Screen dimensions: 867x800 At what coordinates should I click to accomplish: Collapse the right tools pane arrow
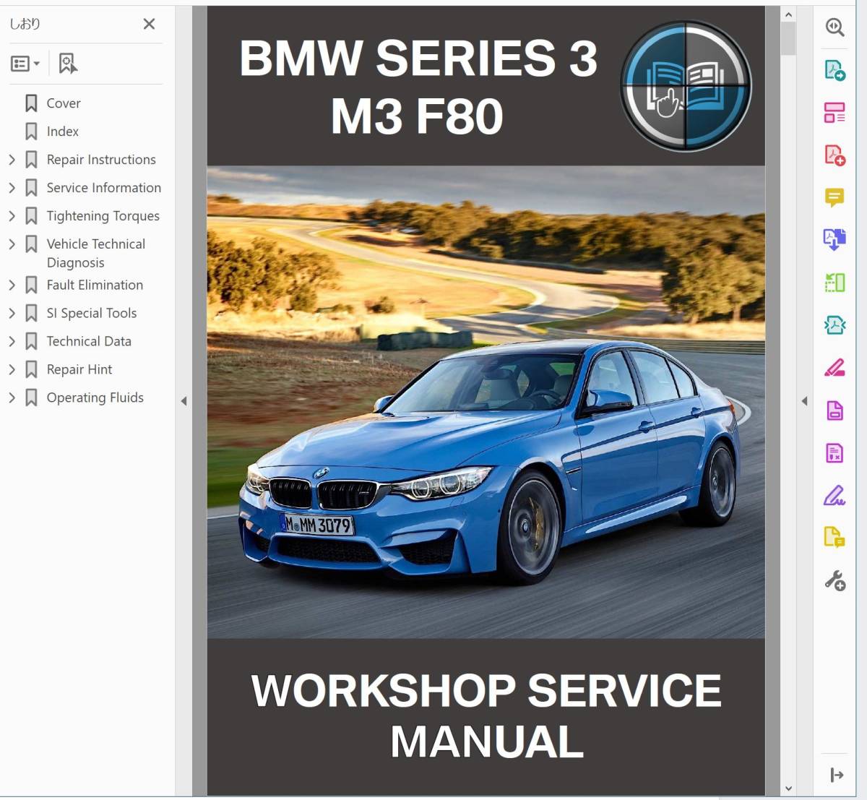(804, 401)
